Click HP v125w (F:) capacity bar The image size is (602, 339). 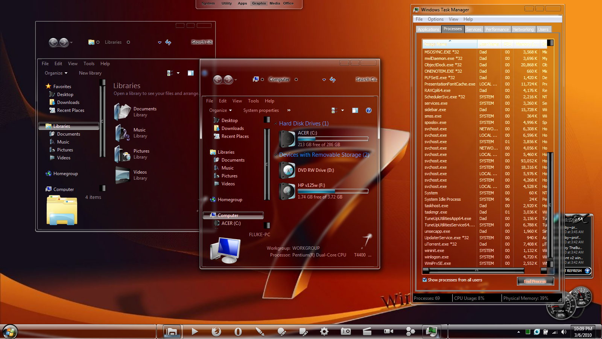tap(333, 191)
